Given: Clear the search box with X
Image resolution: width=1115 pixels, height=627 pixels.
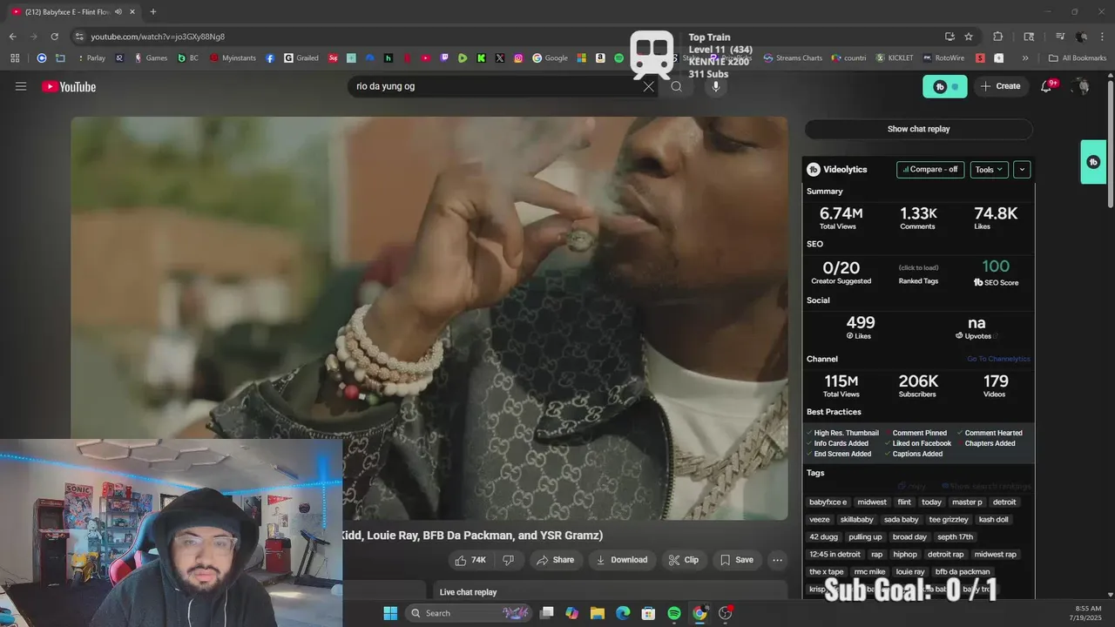Looking at the screenshot, I should click(648, 86).
